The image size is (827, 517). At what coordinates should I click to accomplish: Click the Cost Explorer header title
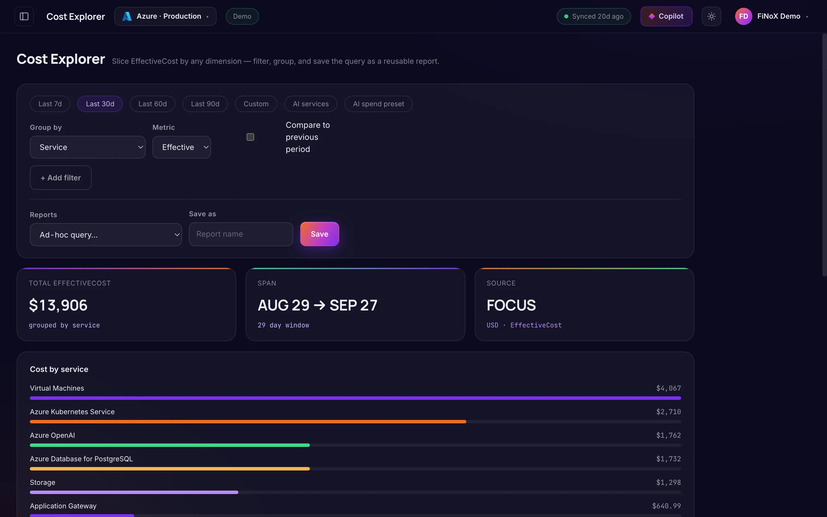tap(76, 16)
